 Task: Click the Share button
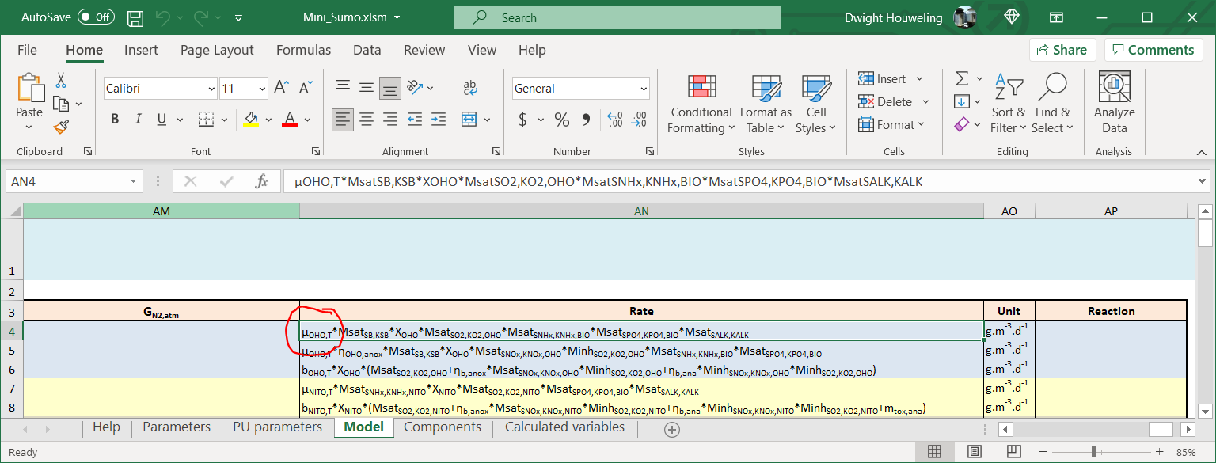[1062, 50]
